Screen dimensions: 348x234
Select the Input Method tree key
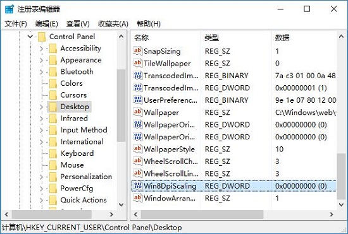(84, 130)
